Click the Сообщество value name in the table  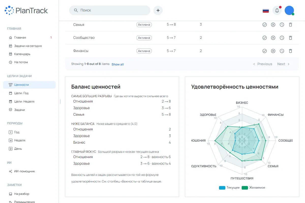pos(84,38)
